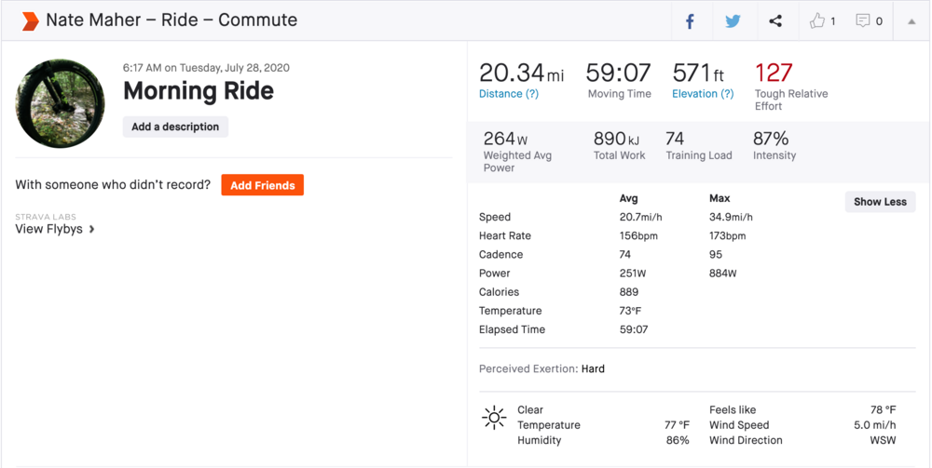Share ride via the Facebook icon
This screenshot has height=468, width=932.
coord(690,21)
